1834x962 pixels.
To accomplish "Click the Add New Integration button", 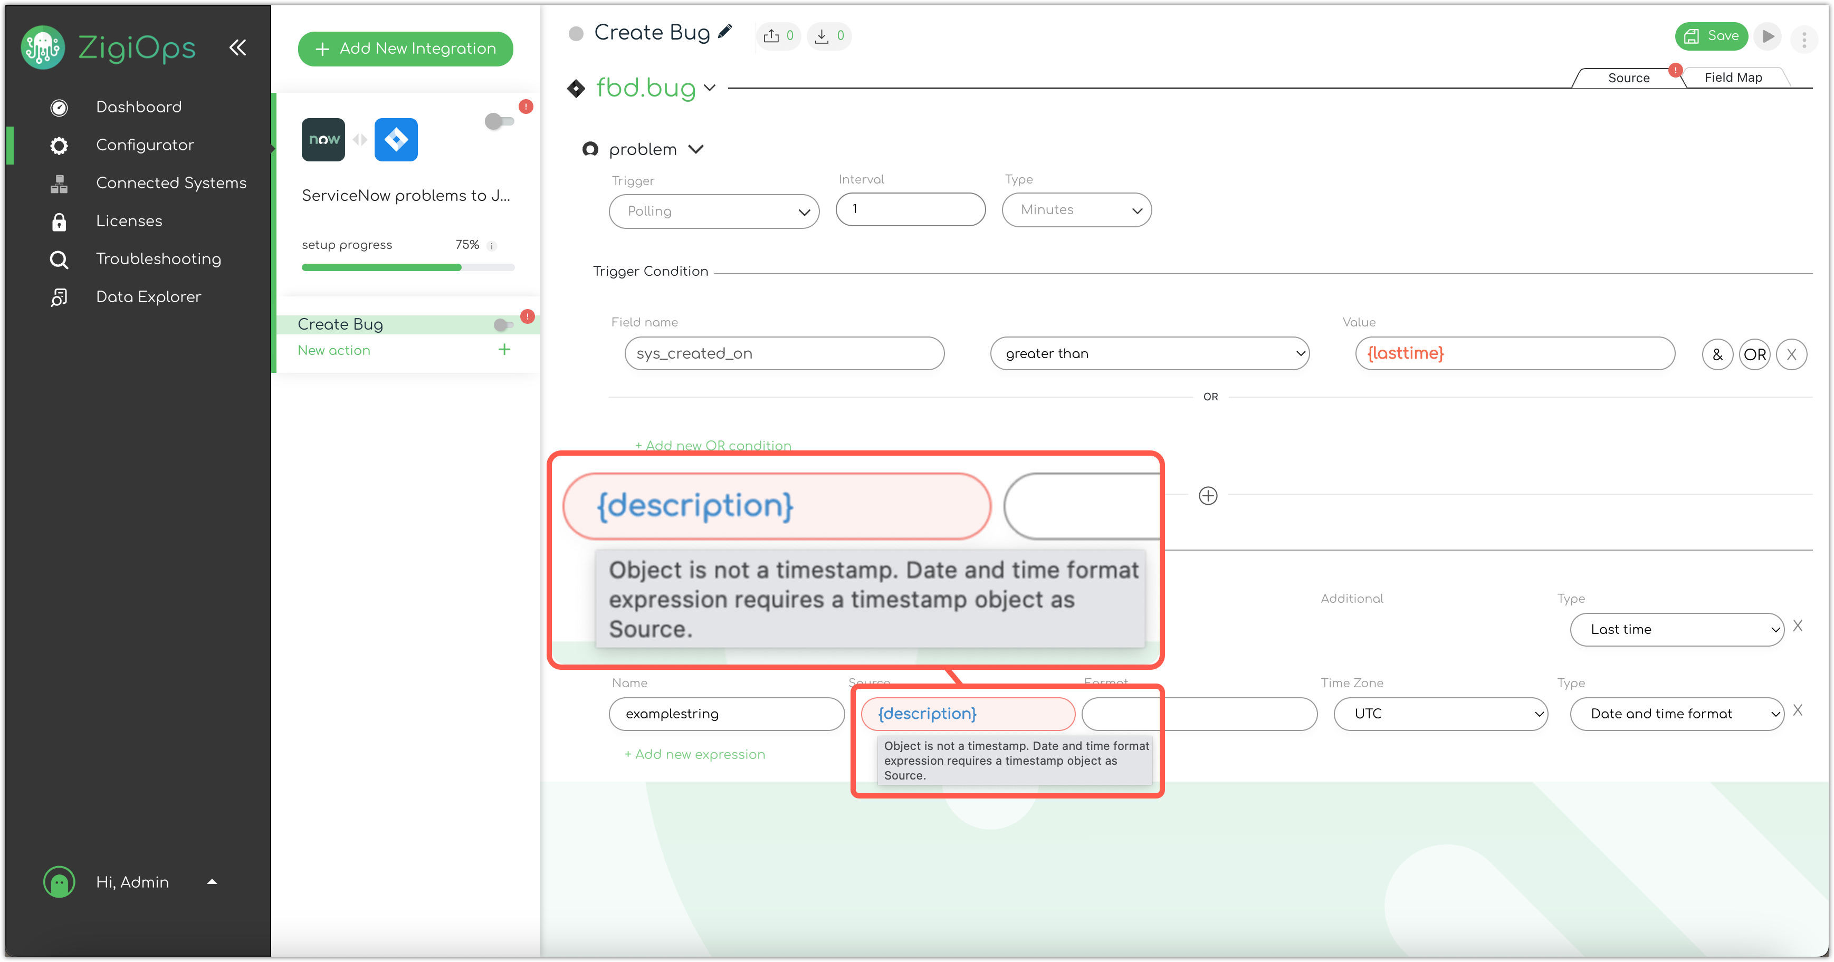I will pos(405,49).
